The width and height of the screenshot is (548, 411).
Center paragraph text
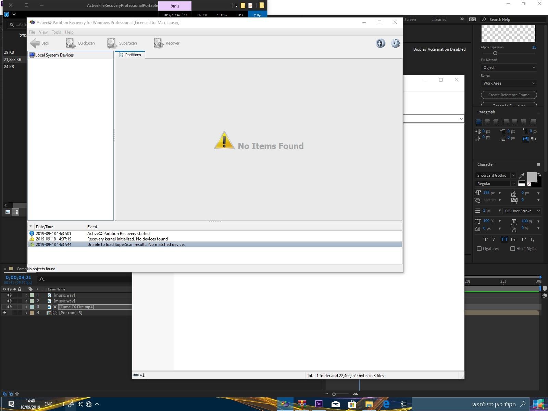[487, 122]
